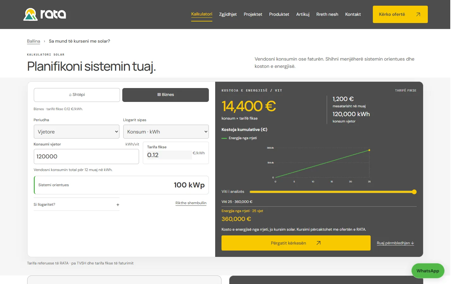Open the Artikuj menu item
The image size is (455, 284).
tap(303, 15)
